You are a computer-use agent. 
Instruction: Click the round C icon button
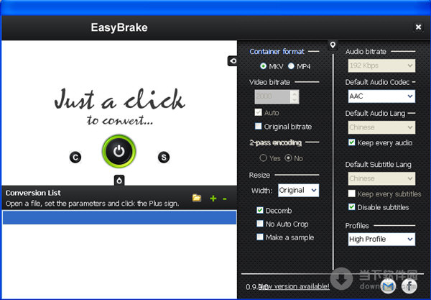pyautogui.click(x=75, y=157)
